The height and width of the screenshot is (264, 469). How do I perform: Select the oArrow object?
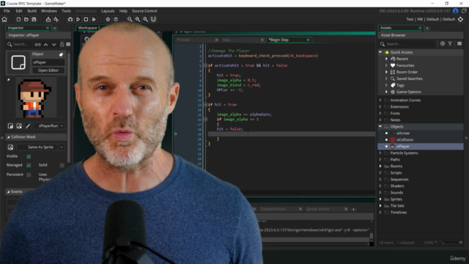(x=403, y=133)
